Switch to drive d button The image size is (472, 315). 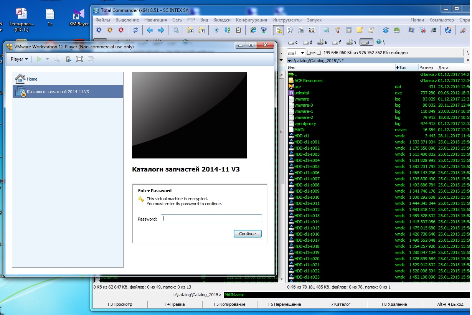(x=307, y=42)
